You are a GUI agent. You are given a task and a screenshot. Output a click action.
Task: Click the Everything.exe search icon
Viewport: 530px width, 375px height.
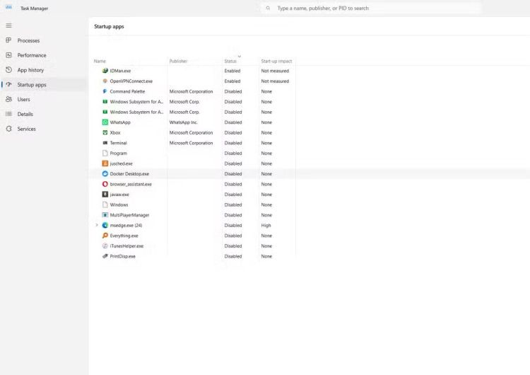point(105,236)
